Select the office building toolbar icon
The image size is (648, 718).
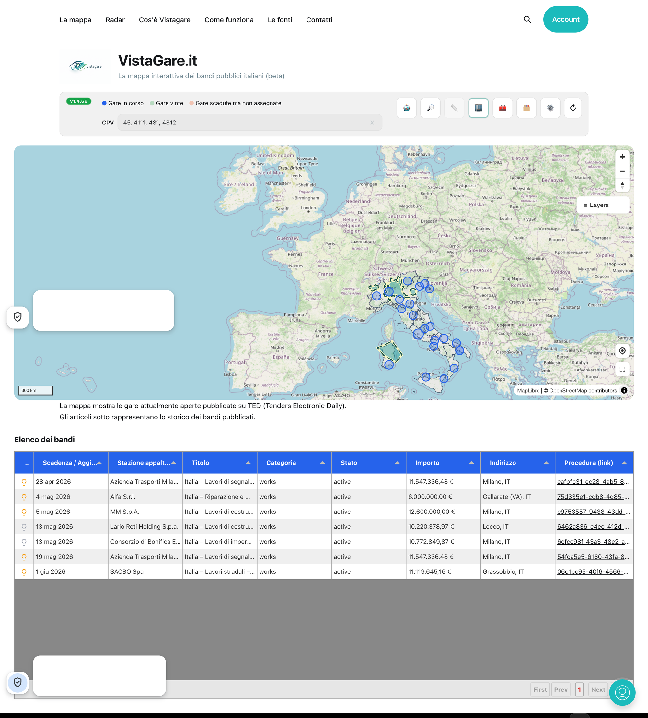[479, 108]
